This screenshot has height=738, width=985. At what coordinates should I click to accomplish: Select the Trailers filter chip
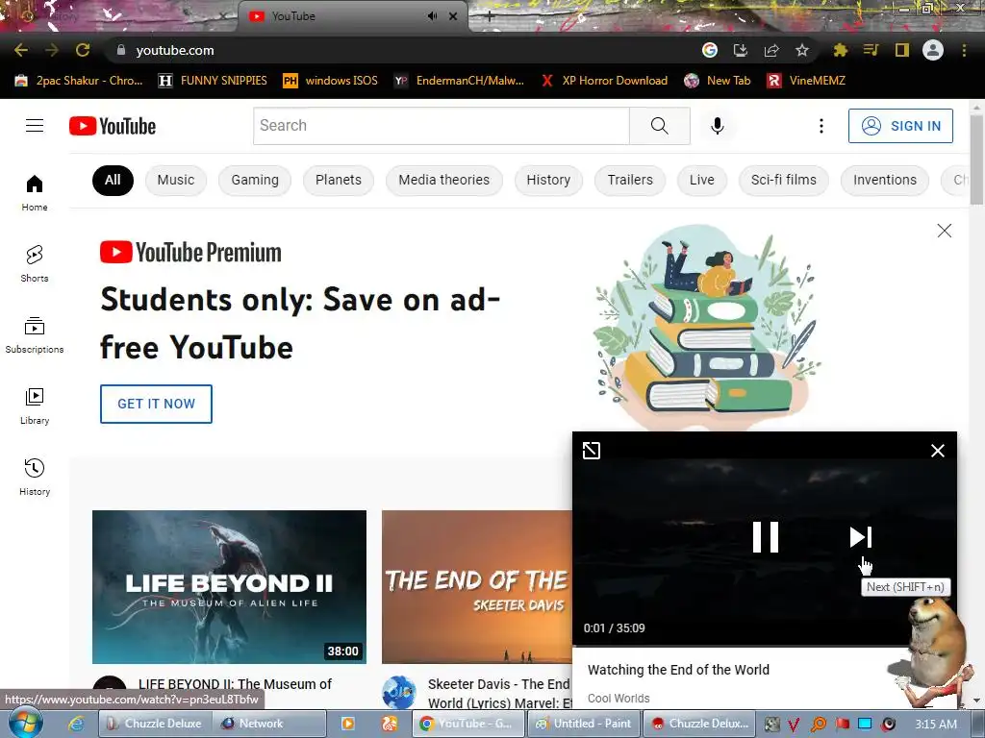point(630,180)
